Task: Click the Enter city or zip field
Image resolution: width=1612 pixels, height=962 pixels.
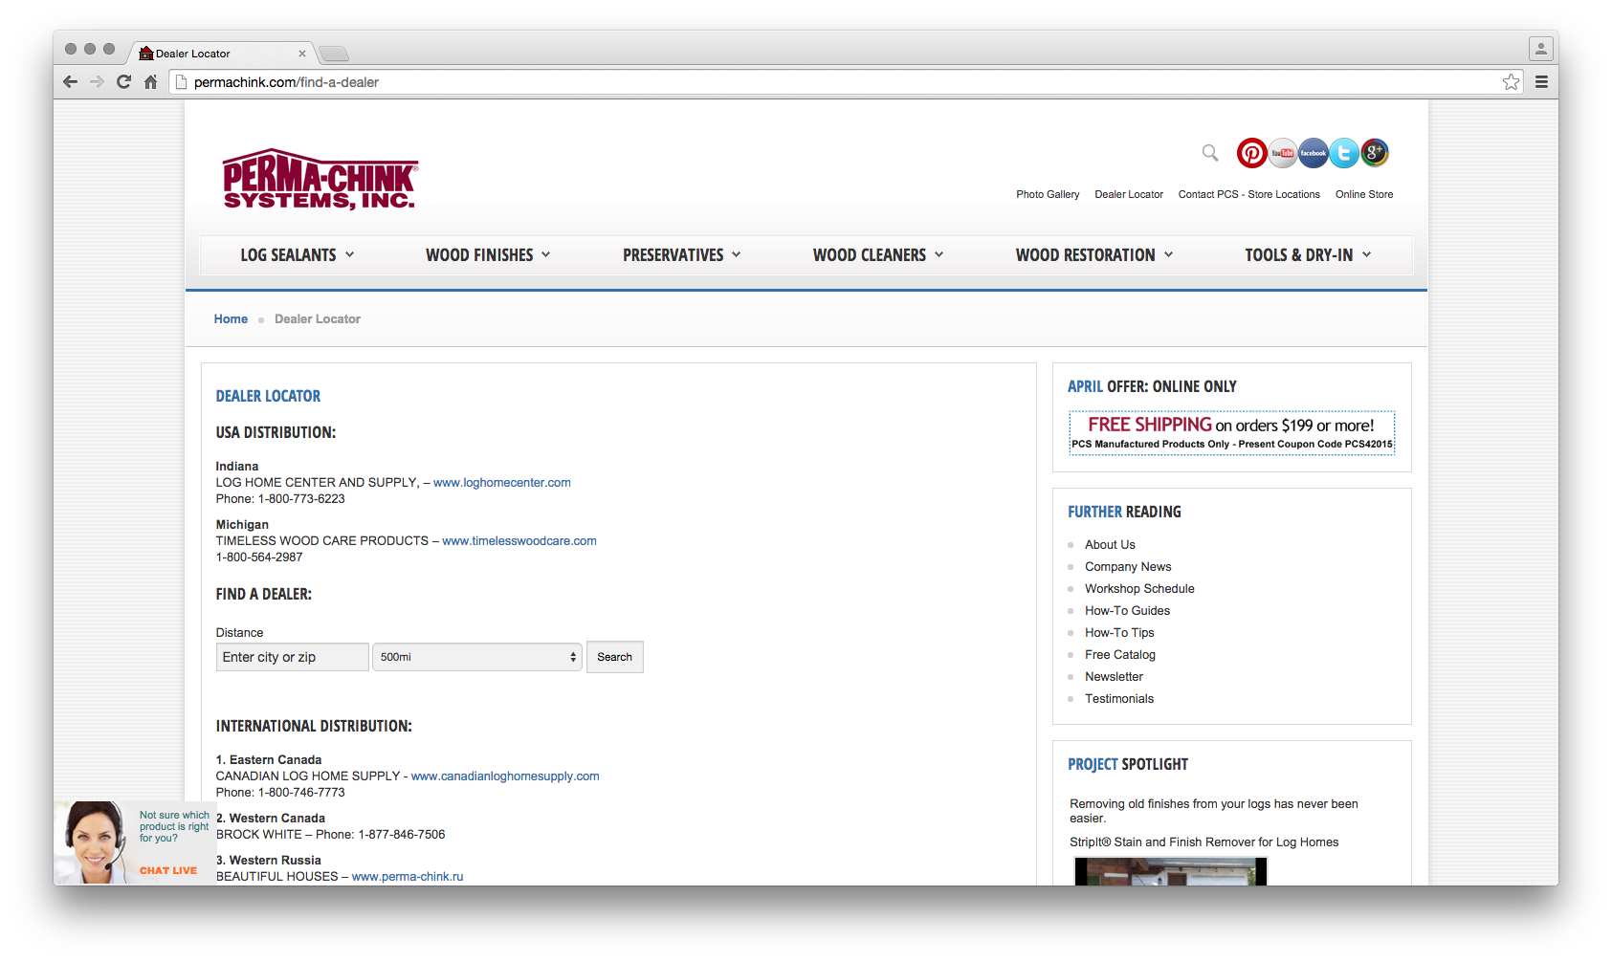Action: [x=292, y=657]
